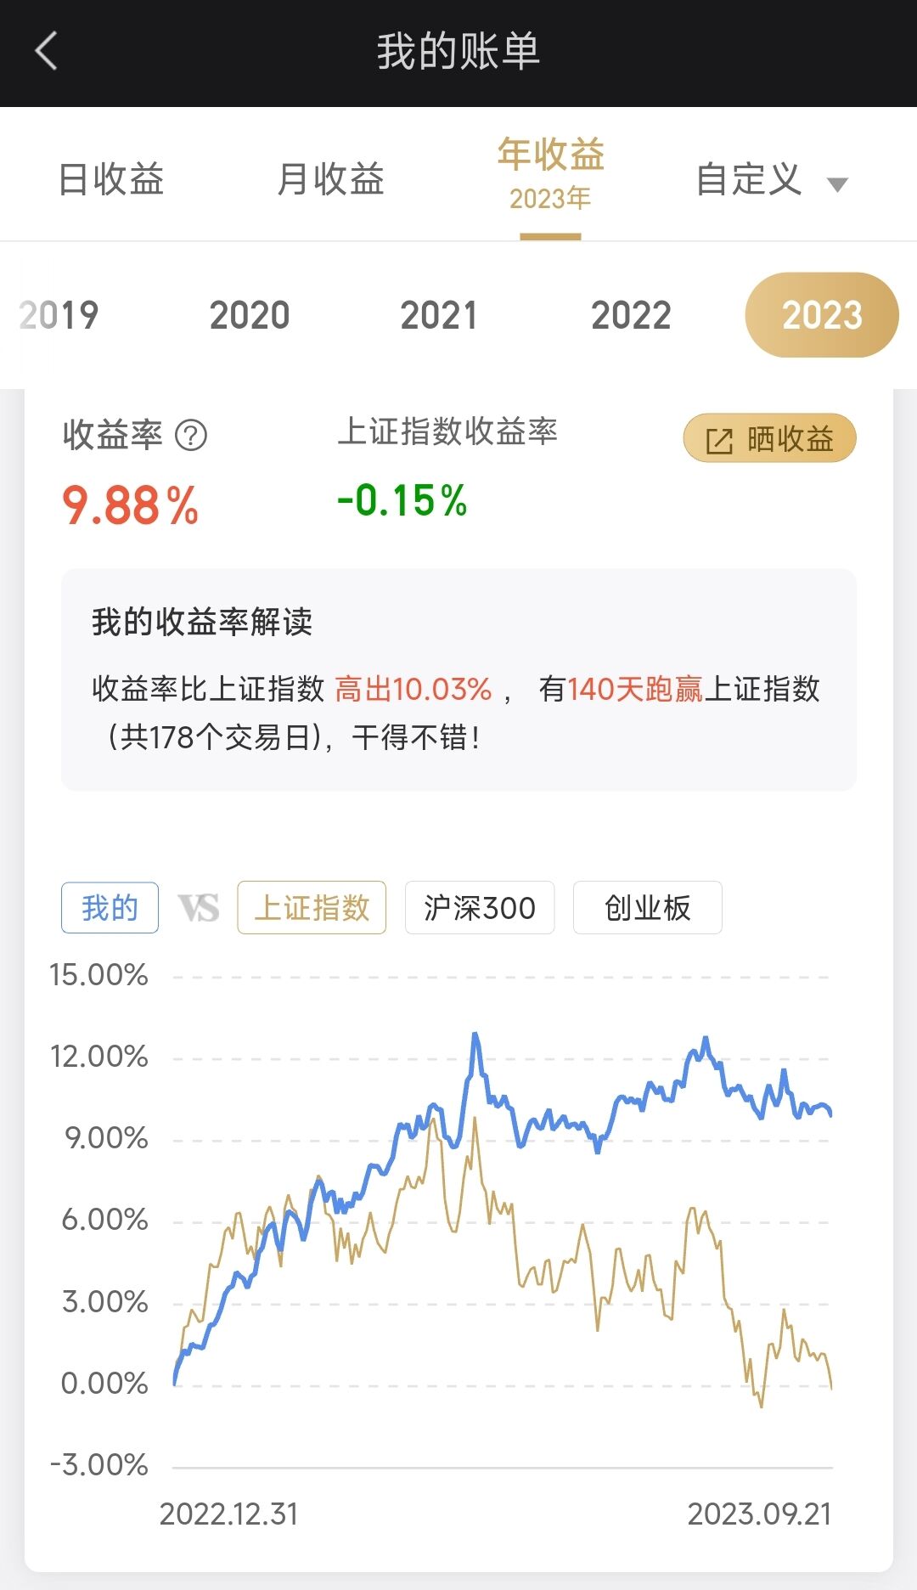Toggle 上证指数 comparison line

click(312, 908)
